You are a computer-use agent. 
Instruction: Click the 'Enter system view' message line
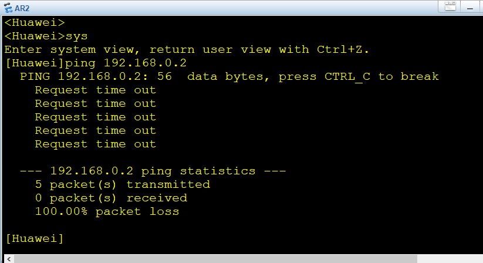[x=187, y=49]
